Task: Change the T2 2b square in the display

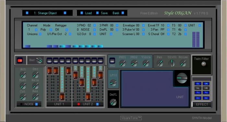Action: click(185, 34)
